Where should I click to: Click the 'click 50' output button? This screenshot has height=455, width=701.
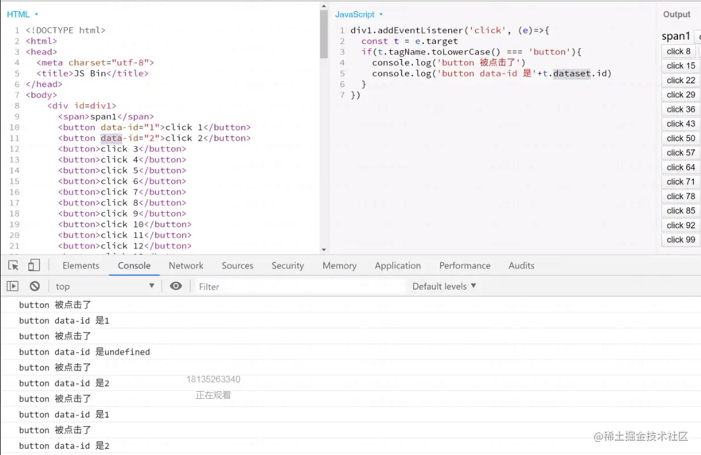tap(680, 138)
